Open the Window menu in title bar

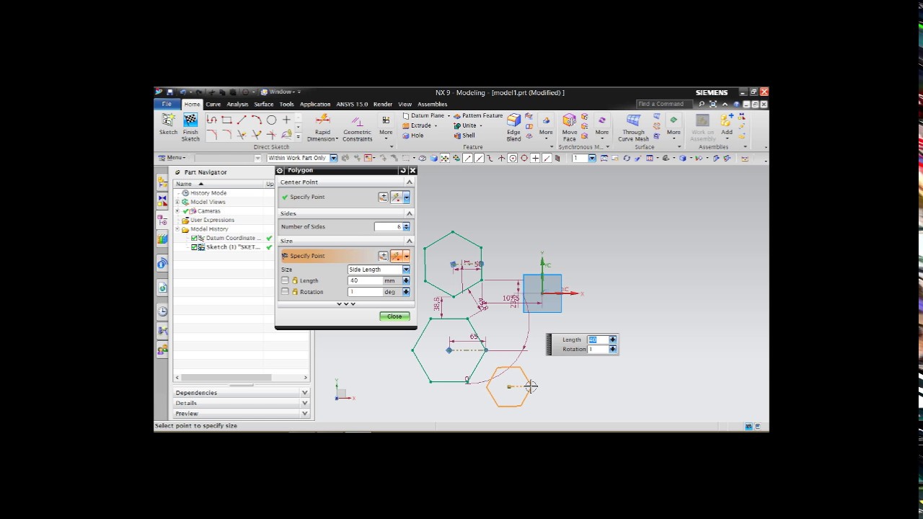[281, 92]
